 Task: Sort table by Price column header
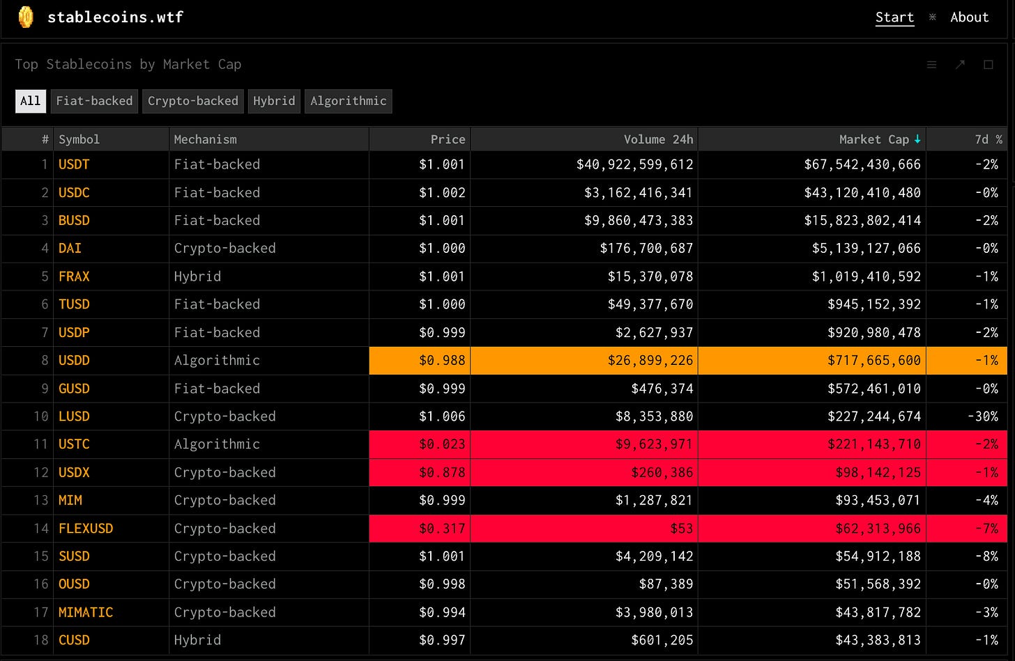point(448,139)
